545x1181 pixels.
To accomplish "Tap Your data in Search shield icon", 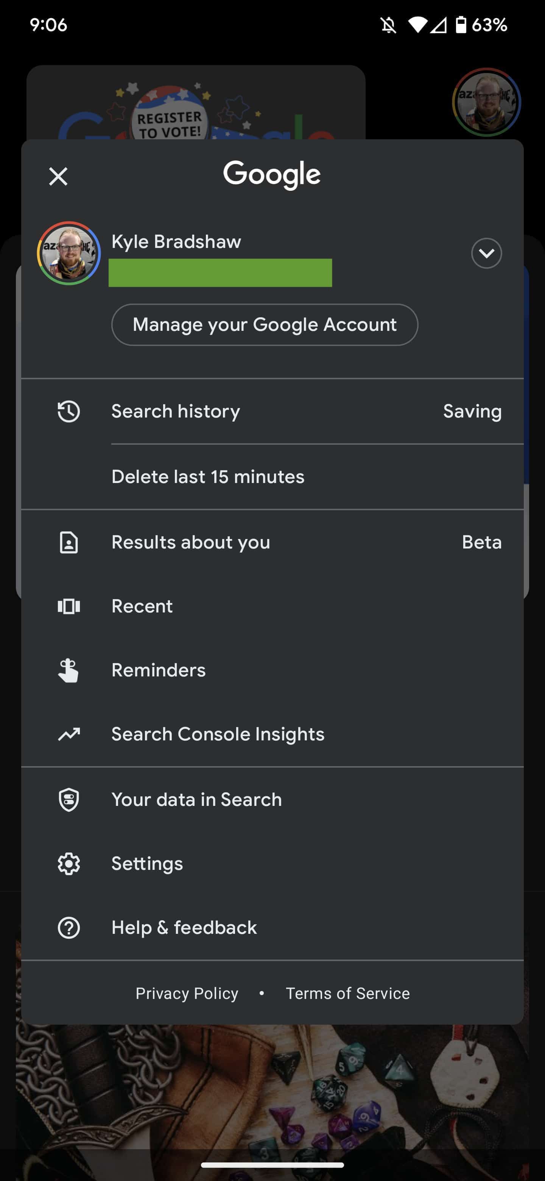I will 69,799.
